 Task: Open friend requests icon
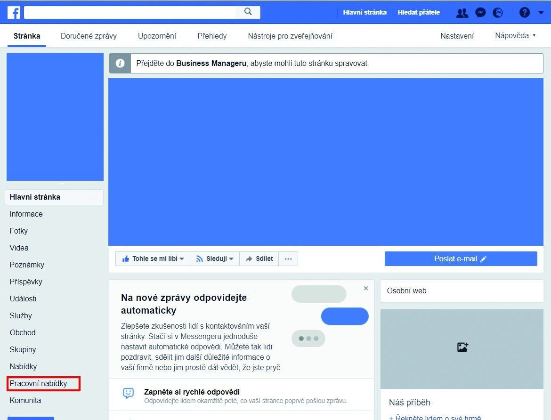[x=462, y=13]
